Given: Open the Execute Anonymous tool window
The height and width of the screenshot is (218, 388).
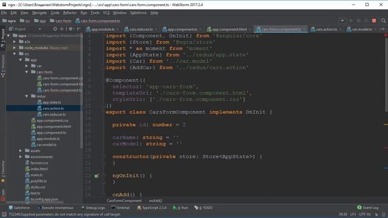Looking at the screenshot, I should [x=55, y=208].
